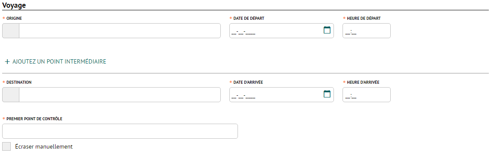
Task: Click the gray prefix box in Origine
Action: (11, 31)
